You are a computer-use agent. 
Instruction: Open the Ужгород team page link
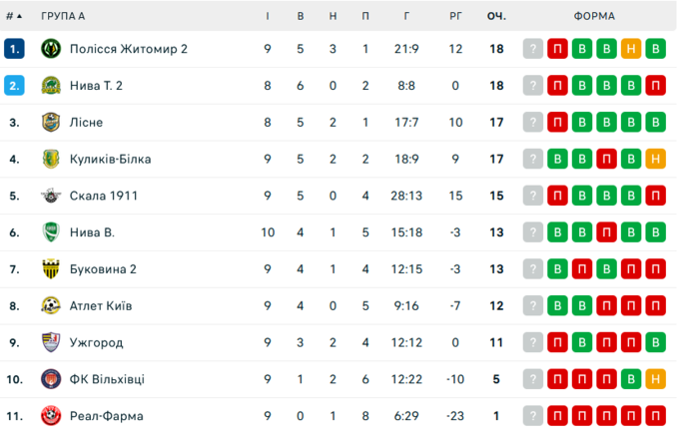pyautogui.click(x=97, y=342)
